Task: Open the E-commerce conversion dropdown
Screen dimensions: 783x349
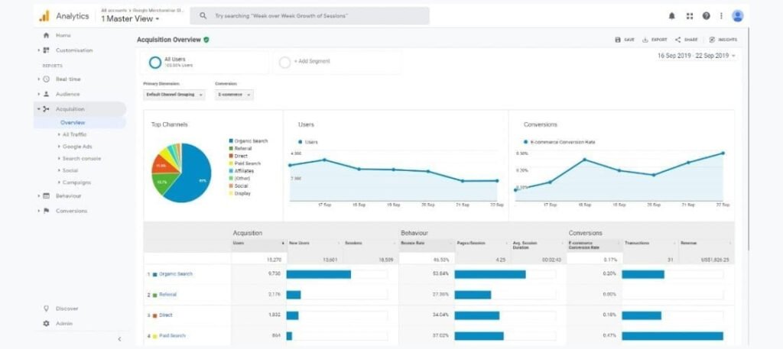Action: coord(234,95)
